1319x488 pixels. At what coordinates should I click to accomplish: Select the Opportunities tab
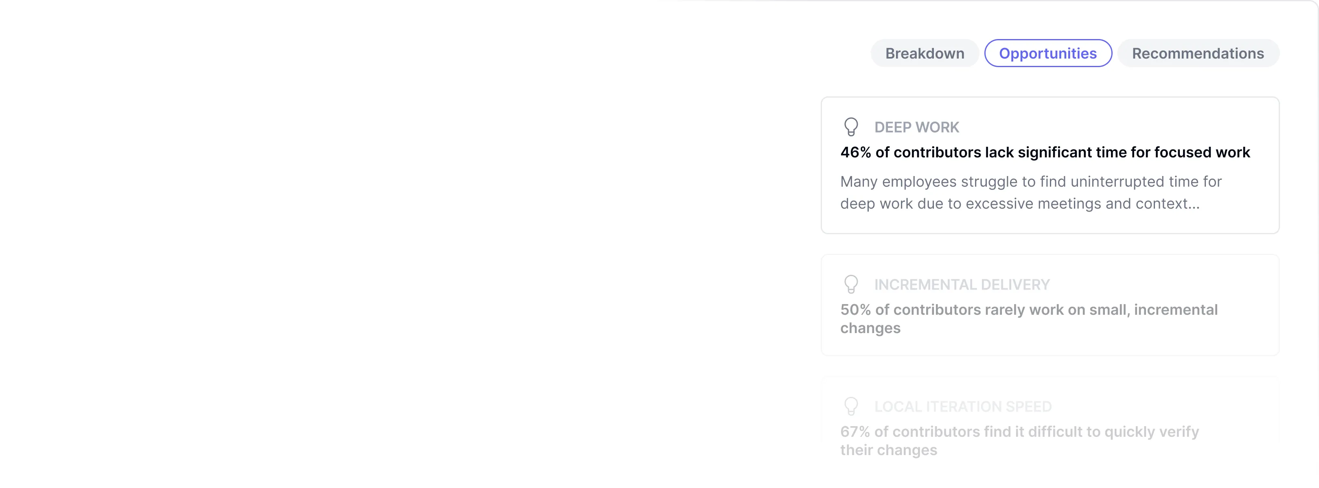[1047, 53]
